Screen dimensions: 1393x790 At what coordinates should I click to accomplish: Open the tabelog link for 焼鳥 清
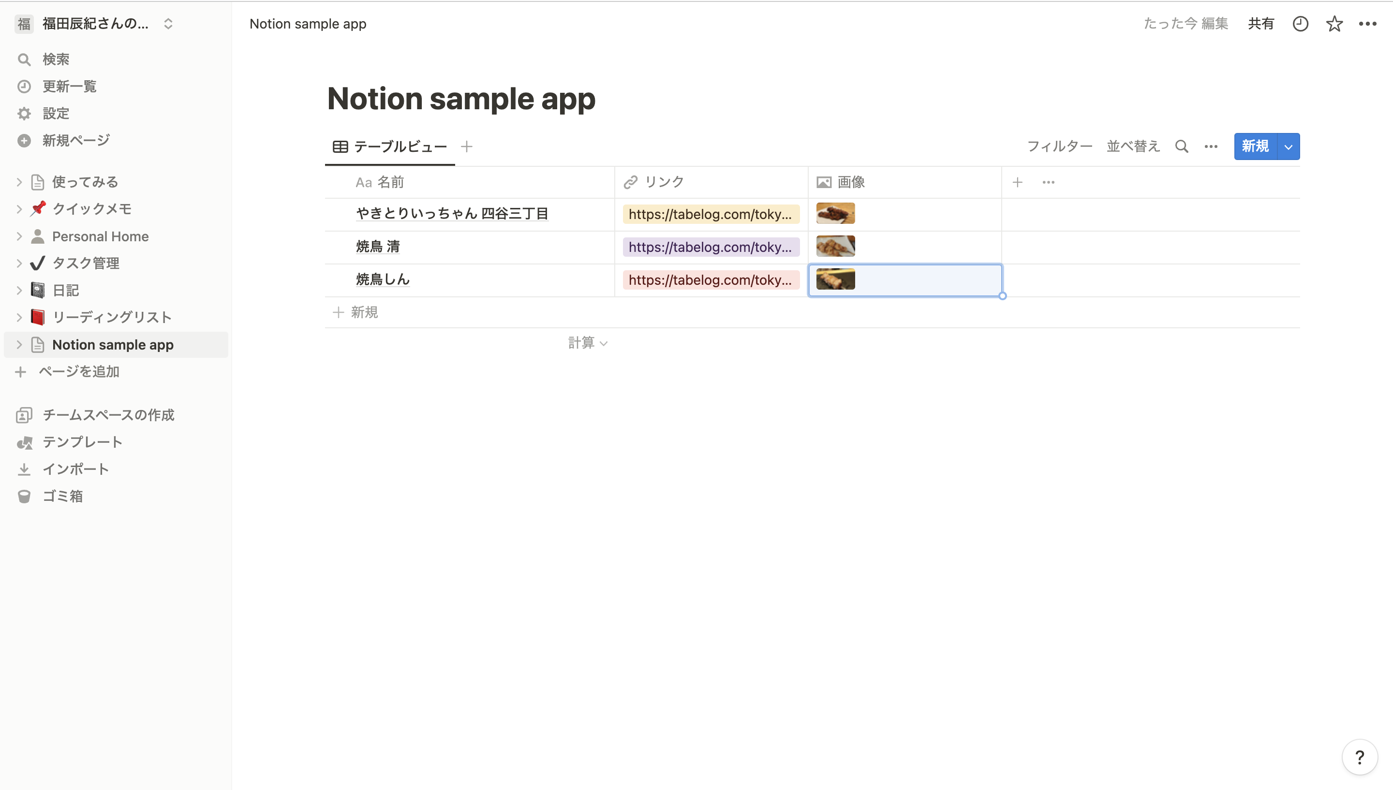coord(710,247)
